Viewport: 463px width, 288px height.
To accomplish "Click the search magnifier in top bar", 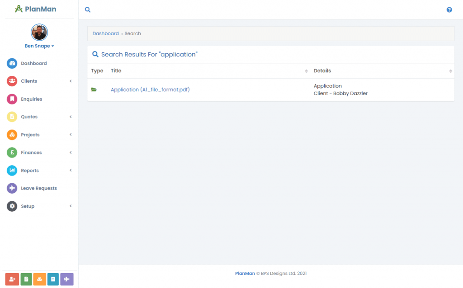I will click(x=88, y=10).
